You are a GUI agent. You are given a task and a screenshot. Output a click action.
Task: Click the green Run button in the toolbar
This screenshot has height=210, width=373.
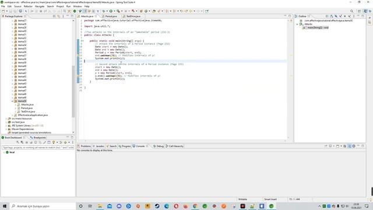[x=111, y=11]
